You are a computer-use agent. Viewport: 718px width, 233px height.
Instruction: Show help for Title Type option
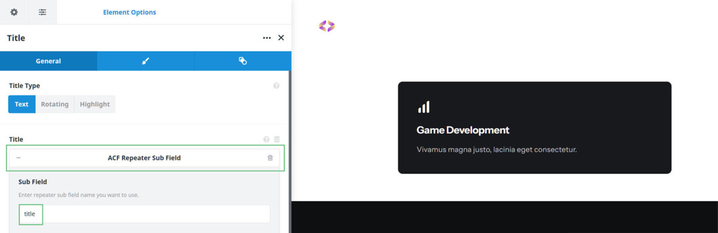point(276,86)
